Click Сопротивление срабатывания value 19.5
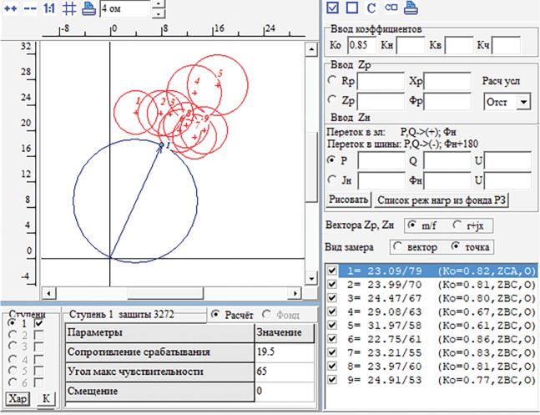This screenshot has width=540, height=415. pyautogui.click(x=284, y=352)
